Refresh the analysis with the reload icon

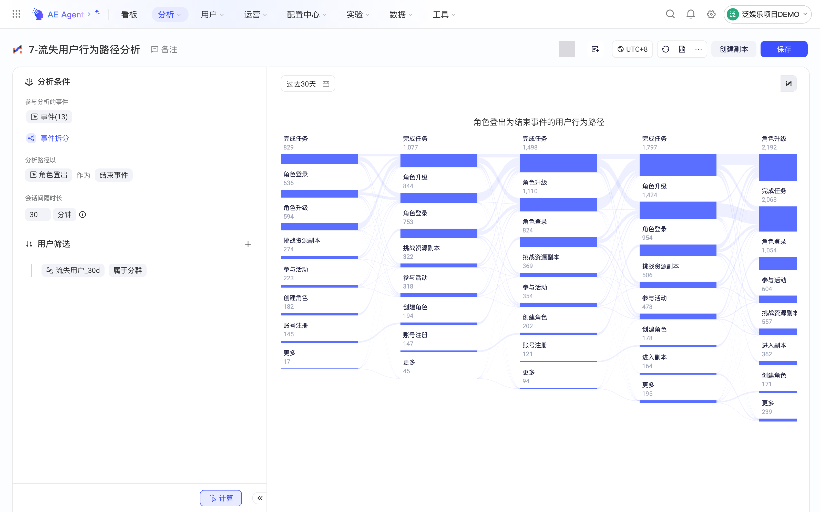coord(665,49)
